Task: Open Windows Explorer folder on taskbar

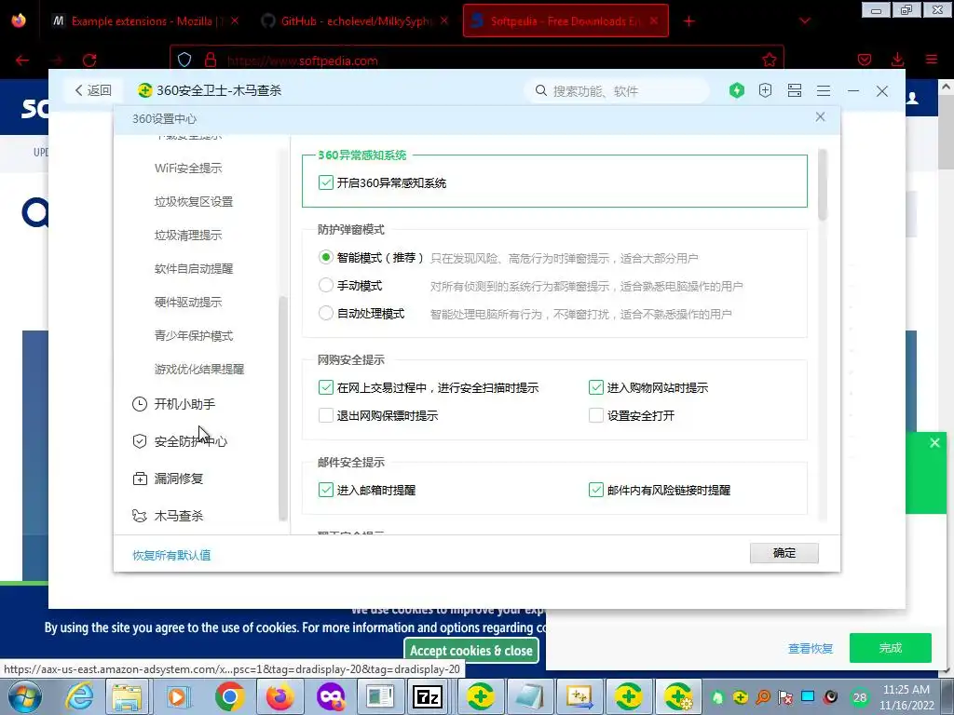Action: 128,696
